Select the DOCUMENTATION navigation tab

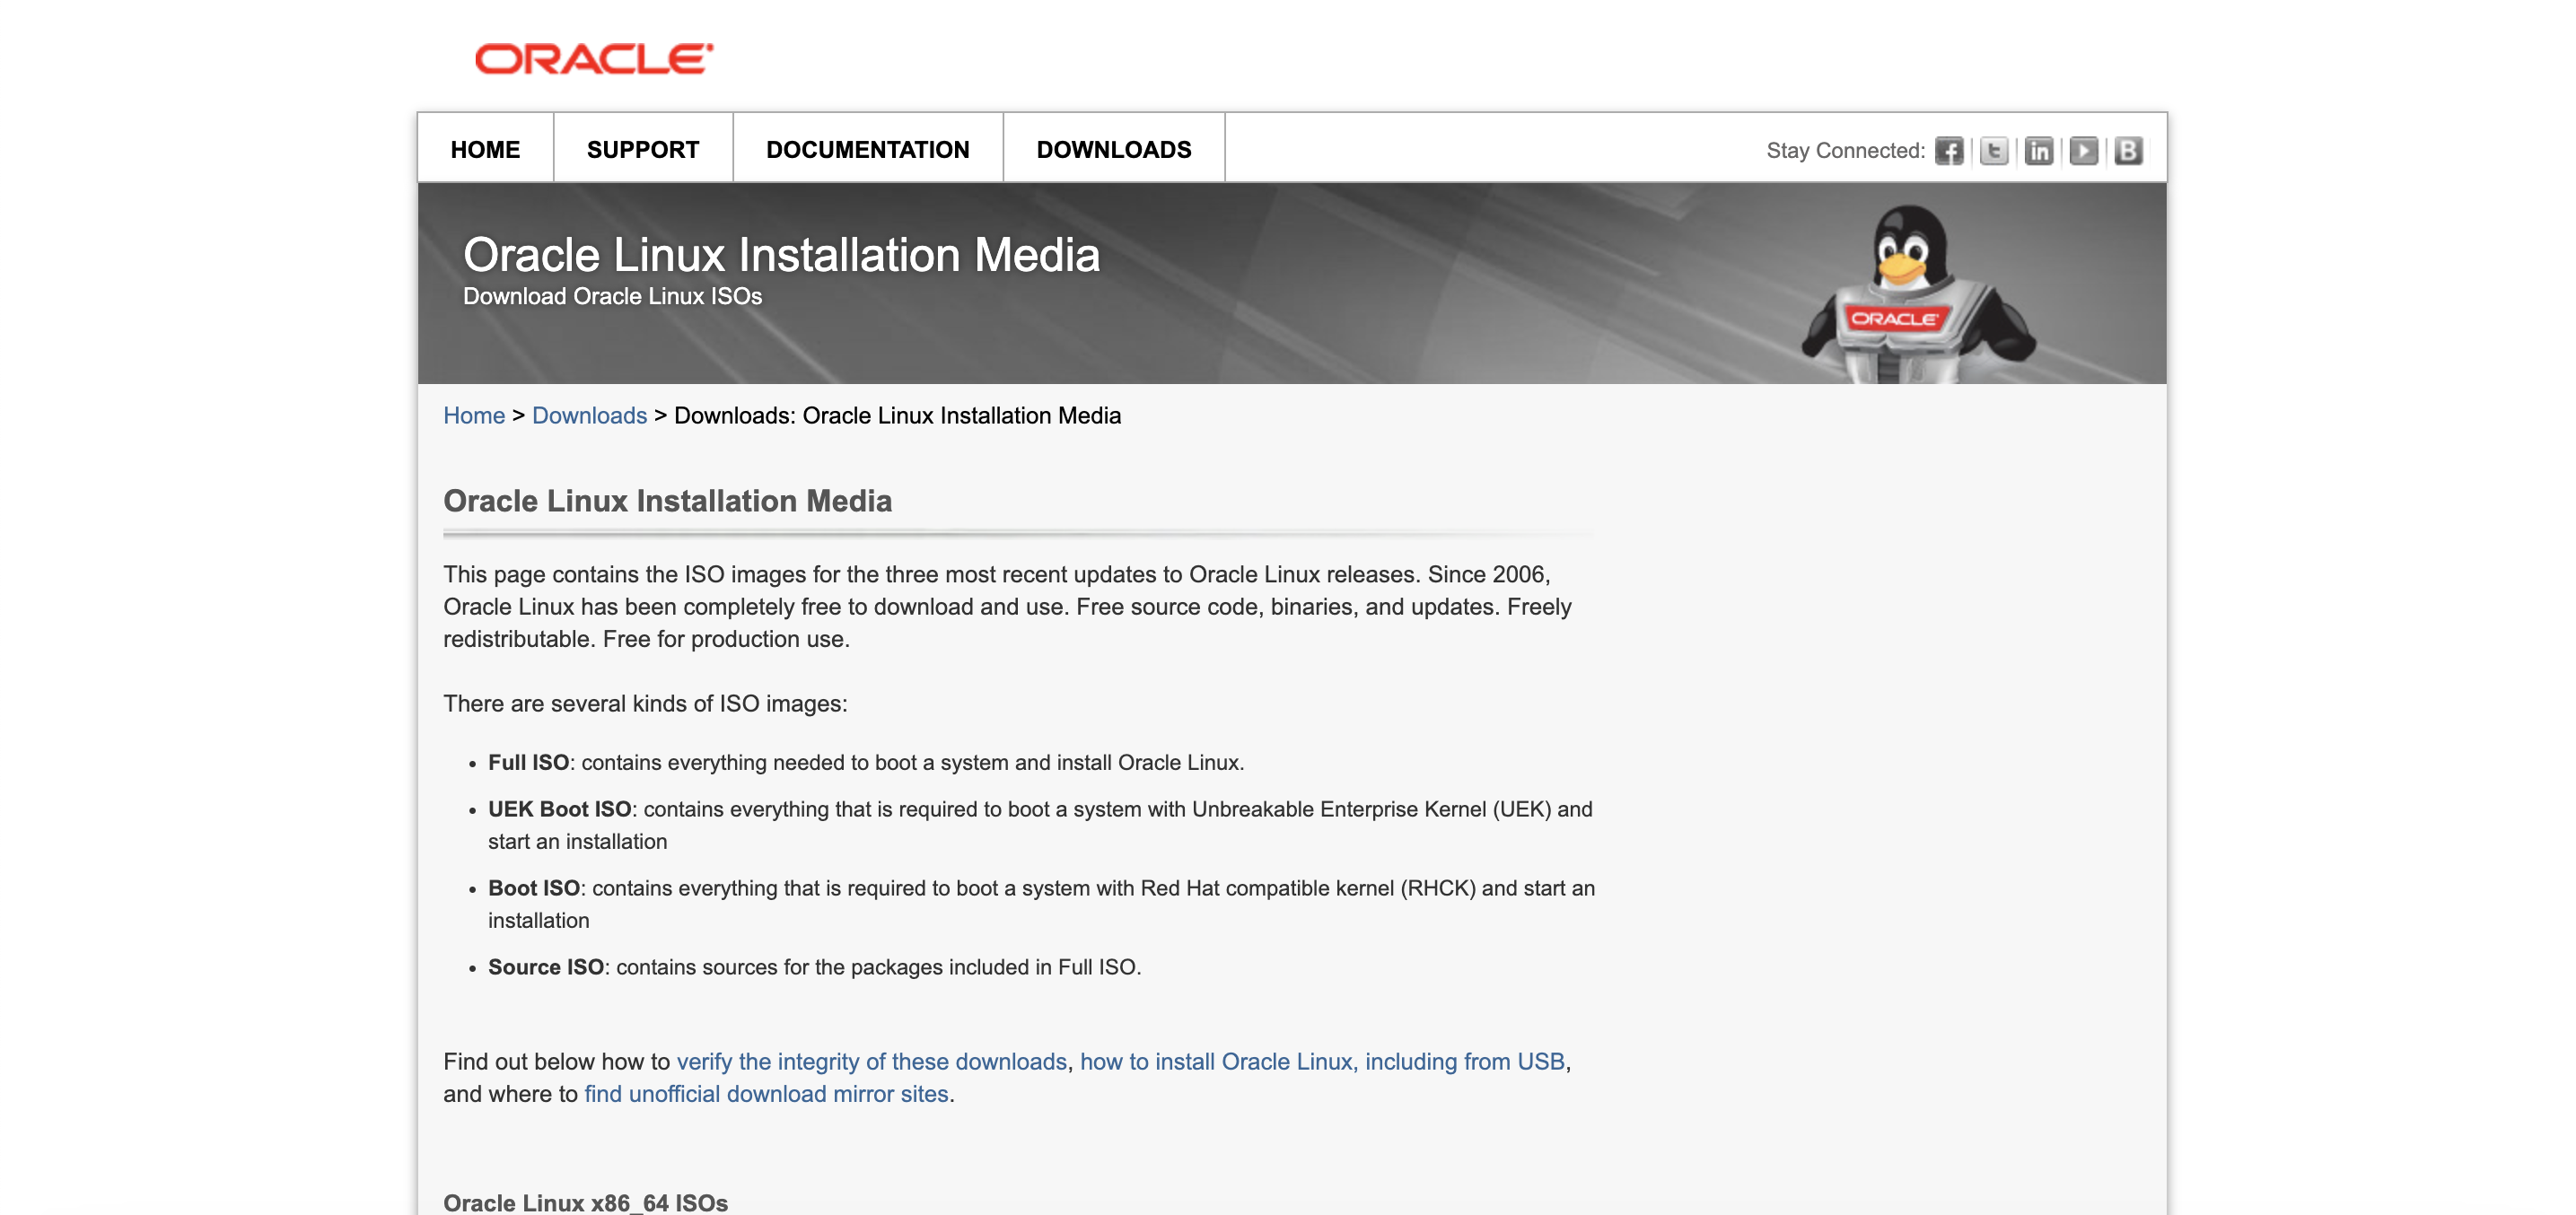[867, 149]
